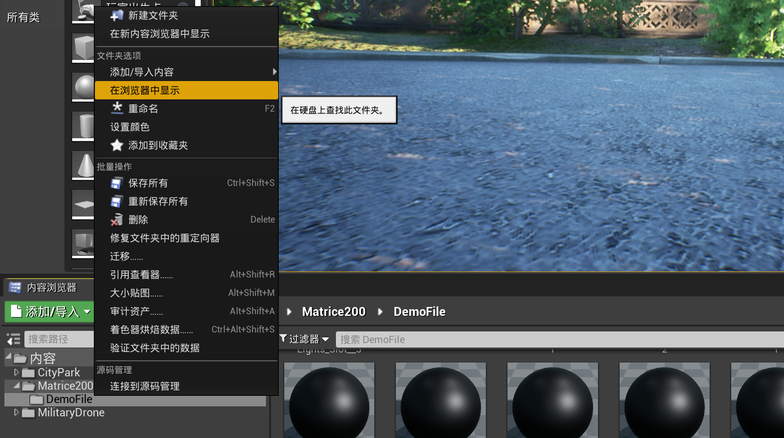Select the Sphere actor icon in placement panel
The height and width of the screenshot is (438, 784).
click(83, 87)
